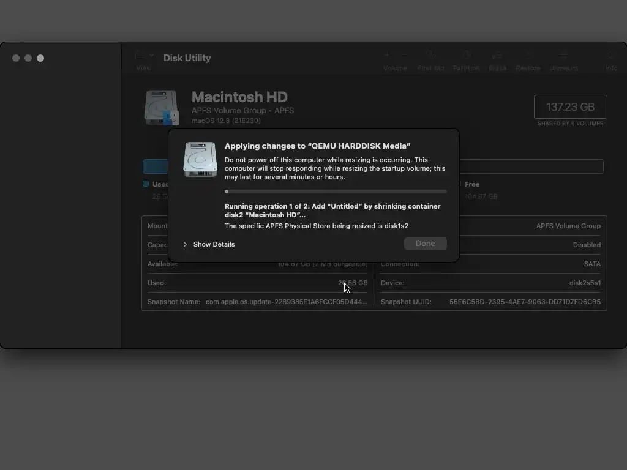The image size is (627, 470).
Task: Click the Macintosh HD volume title
Action: [x=239, y=97]
